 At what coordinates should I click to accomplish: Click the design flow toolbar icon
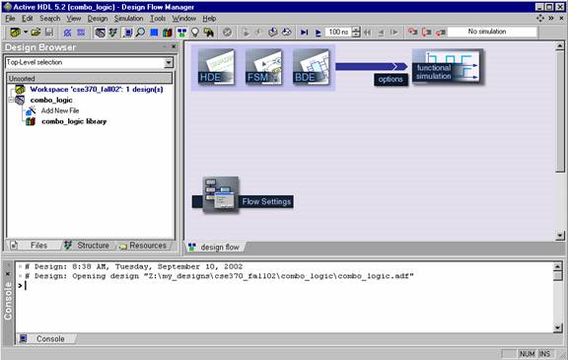pyautogui.click(x=181, y=33)
